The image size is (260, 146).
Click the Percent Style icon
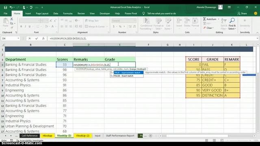coord(120,26)
